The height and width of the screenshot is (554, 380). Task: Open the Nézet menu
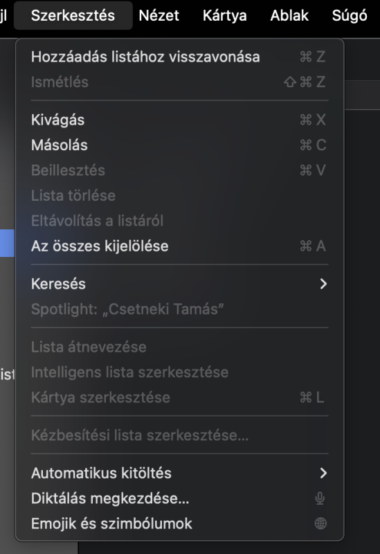159,15
